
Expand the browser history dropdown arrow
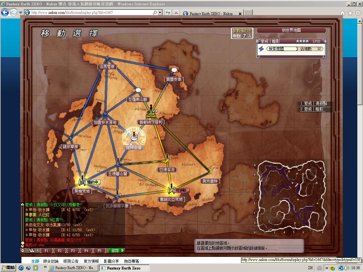pyautogui.click(x=20, y=13)
